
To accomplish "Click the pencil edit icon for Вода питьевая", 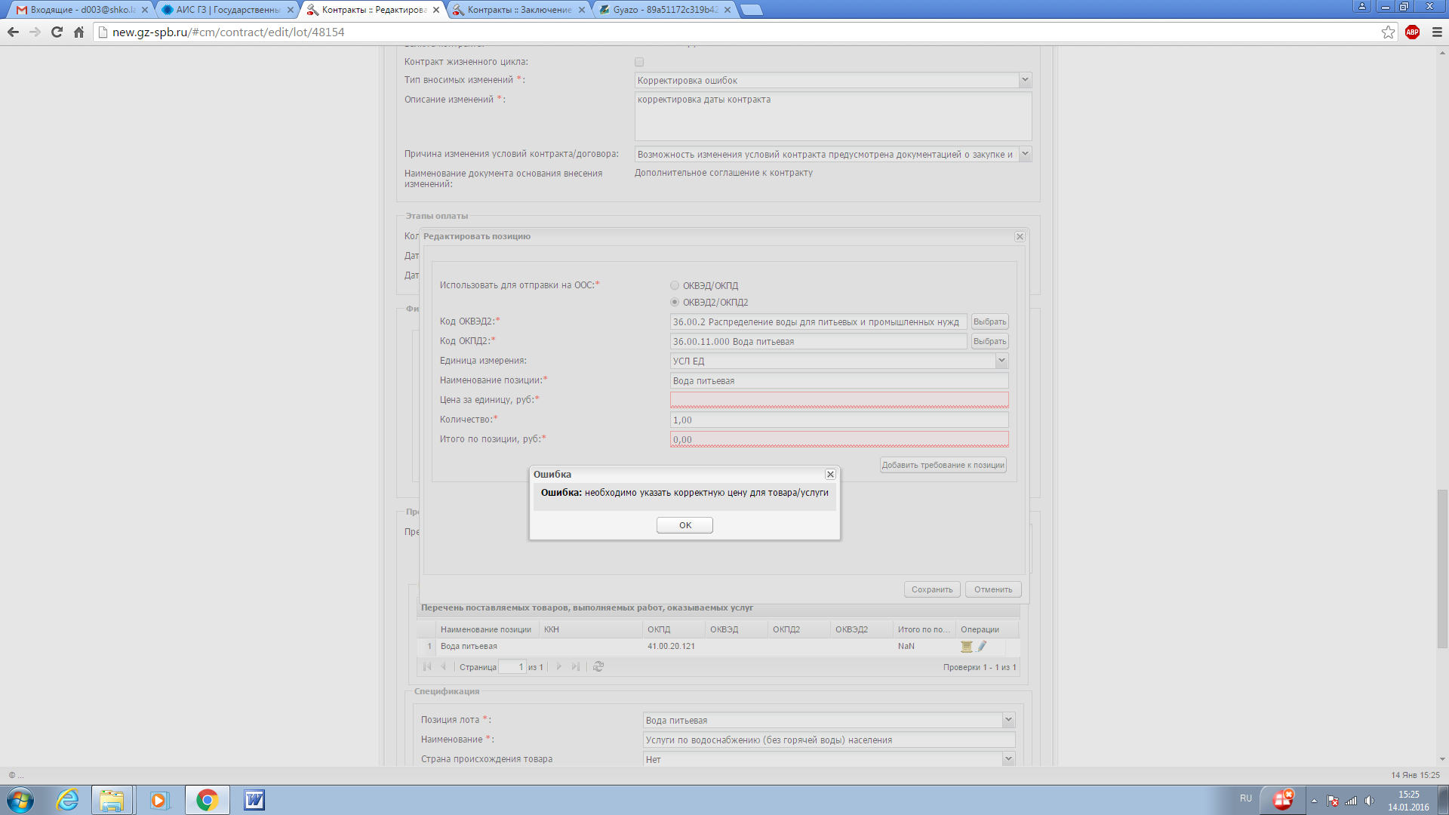I will coord(982,646).
